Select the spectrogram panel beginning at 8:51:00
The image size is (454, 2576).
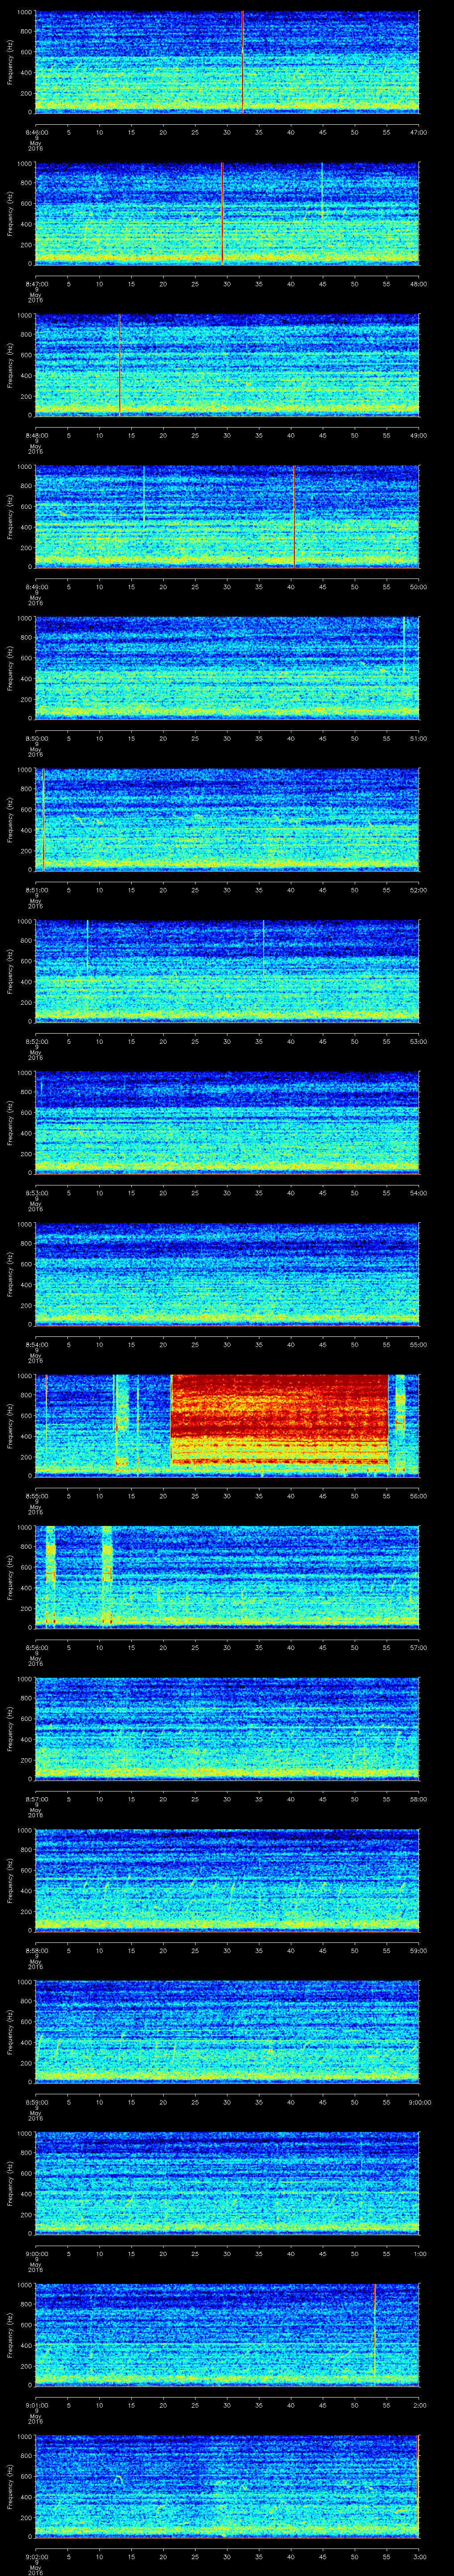[x=227, y=819]
